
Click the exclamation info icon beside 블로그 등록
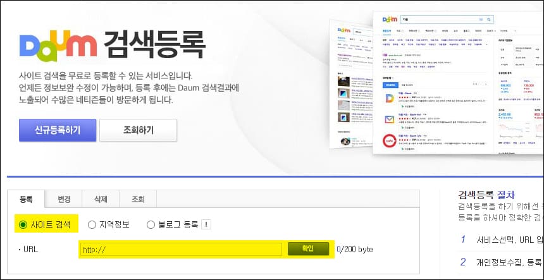pyautogui.click(x=206, y=225)
